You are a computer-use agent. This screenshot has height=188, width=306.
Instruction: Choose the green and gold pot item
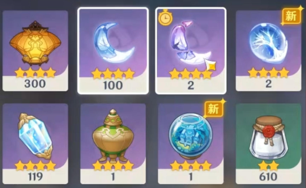click(x=113, y=144)
